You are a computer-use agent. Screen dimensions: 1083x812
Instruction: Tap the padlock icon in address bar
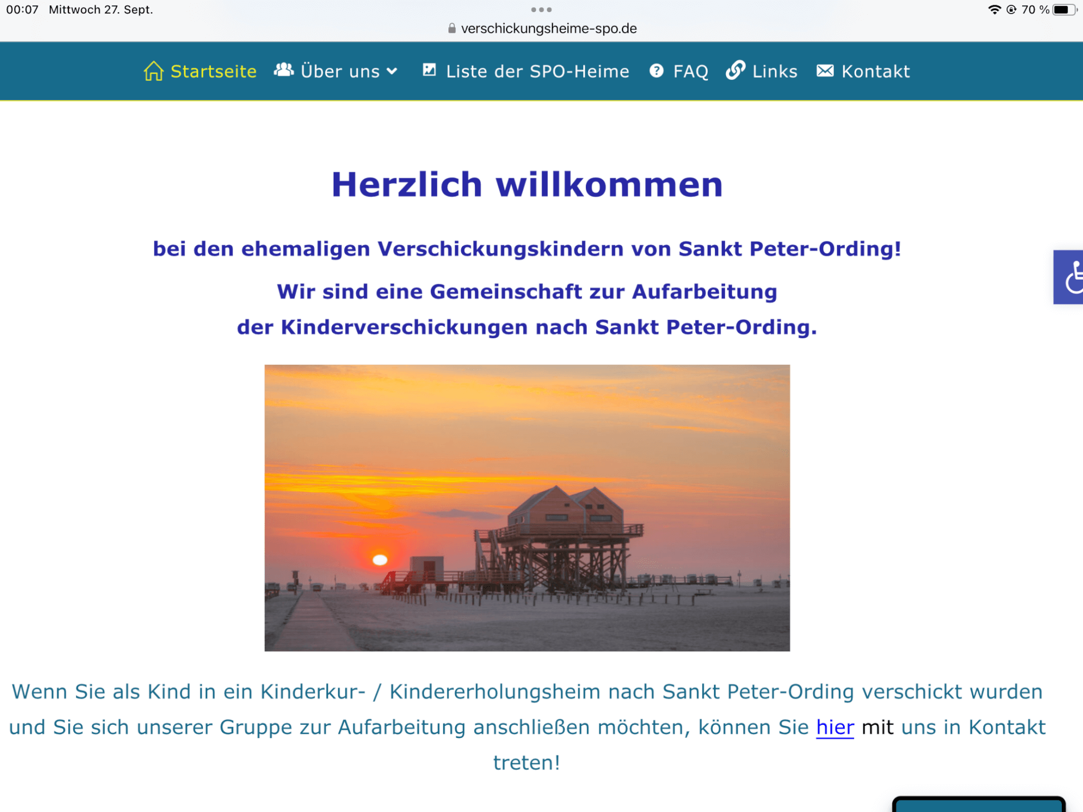[452, 29]
